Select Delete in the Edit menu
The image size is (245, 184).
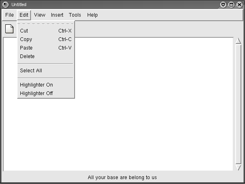tap(45, 56)
